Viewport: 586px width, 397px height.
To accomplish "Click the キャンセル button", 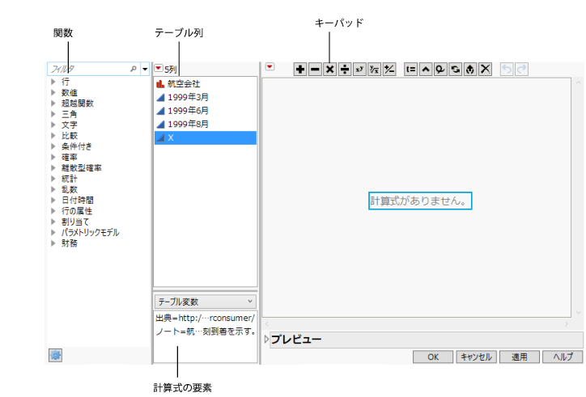I will coord(476,357).
